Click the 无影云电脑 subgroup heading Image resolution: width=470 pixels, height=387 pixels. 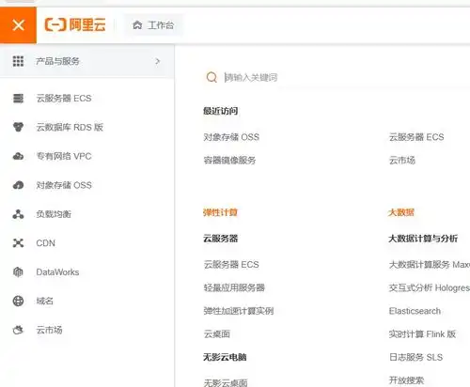pyautogui.click(x=225, y=357)
